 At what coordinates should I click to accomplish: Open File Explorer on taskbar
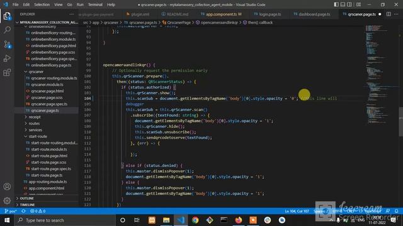coord(166,220)
